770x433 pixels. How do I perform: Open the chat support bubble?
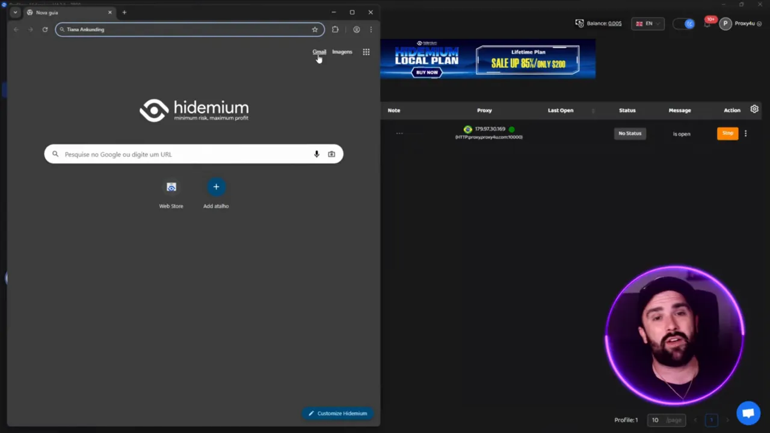(x=748, y=413)
